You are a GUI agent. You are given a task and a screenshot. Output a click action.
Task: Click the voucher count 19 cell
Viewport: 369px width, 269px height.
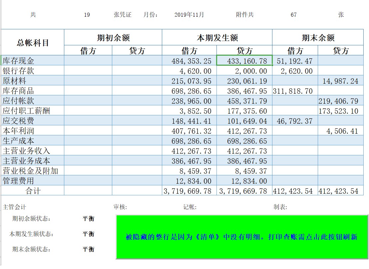point(87,15)
